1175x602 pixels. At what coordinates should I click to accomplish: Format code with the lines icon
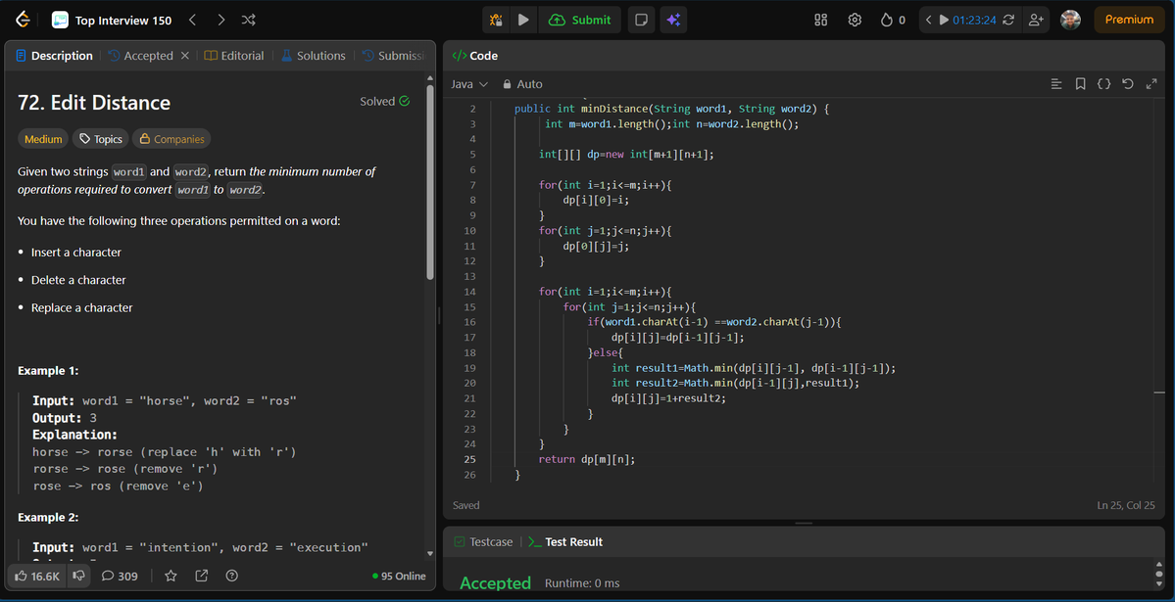click(x=1055, y=84)
